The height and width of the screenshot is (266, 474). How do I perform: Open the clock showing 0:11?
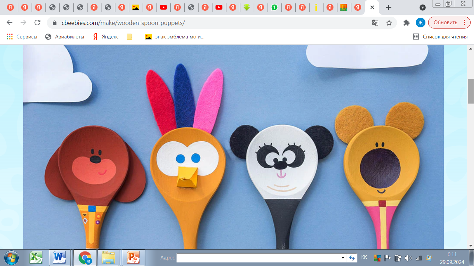coord(452,258)
